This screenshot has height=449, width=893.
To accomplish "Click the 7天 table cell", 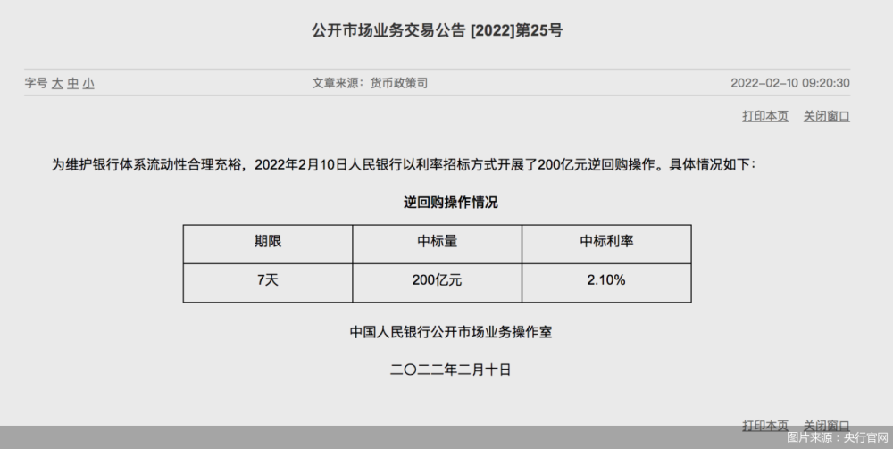I will 268,283.
